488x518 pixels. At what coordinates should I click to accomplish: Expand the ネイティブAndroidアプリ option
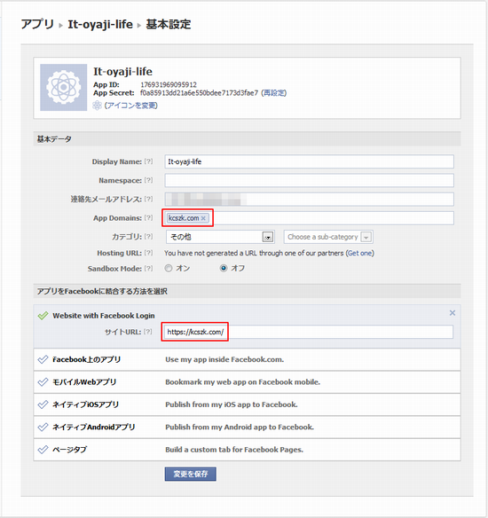coord(248,427)
